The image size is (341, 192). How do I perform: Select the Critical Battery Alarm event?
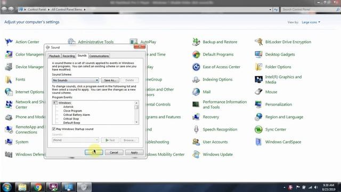pyautogui.click(x=77, y=115)
